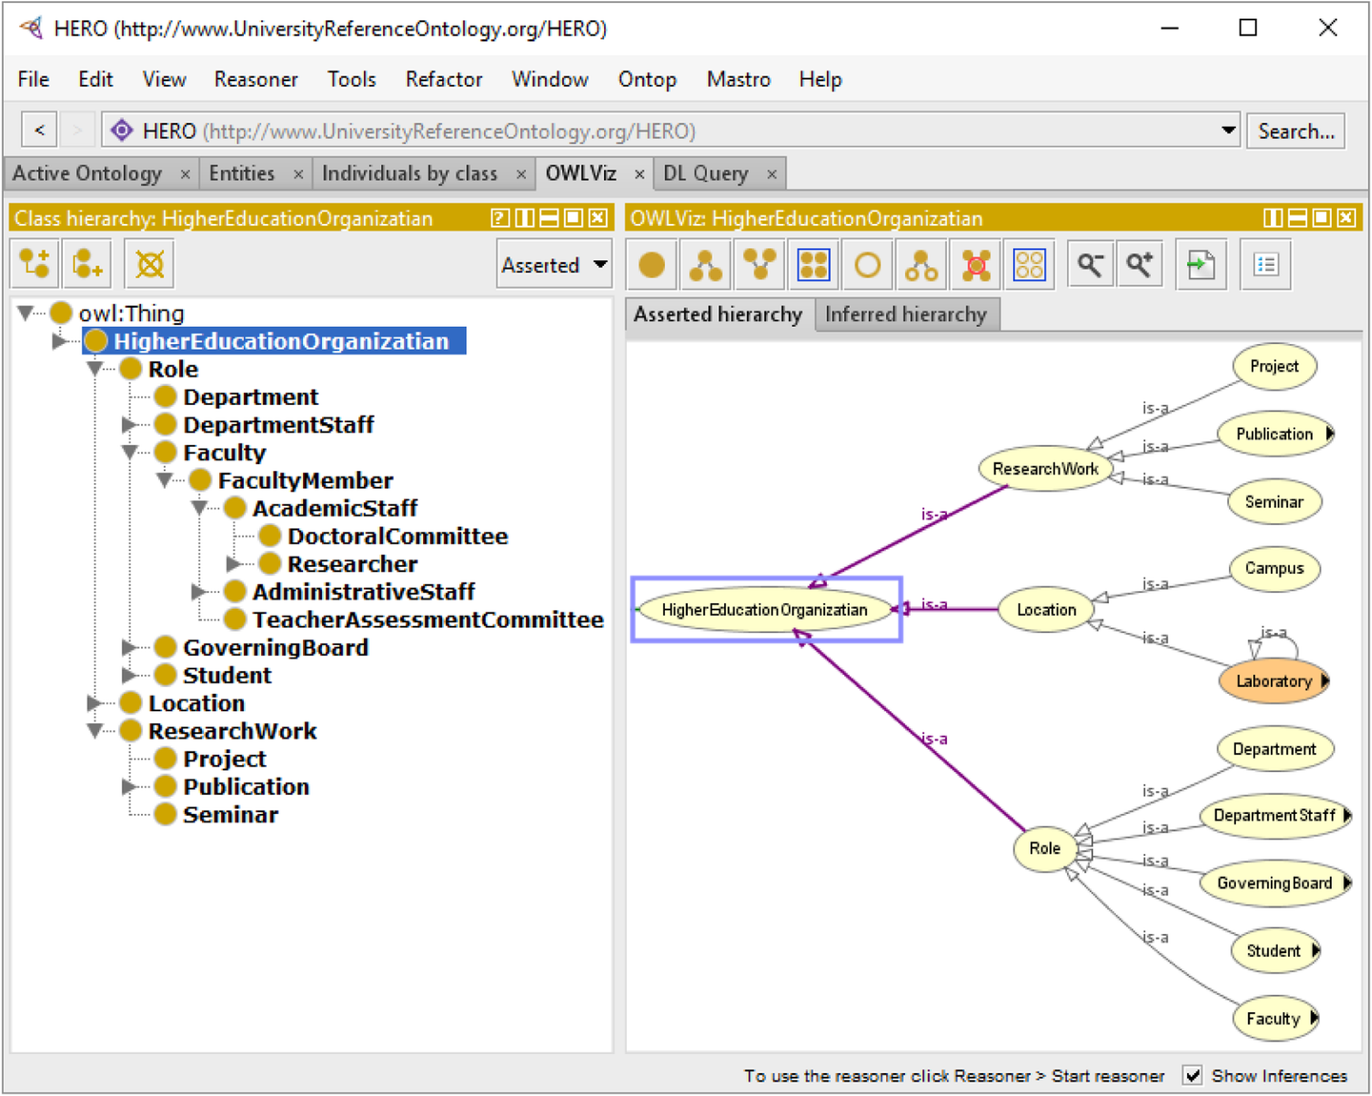The height and width of the screenshot is (1096, 1372).
Task: Collapse the owl:Thing tree node
Action: pyautogui.click(x=26, y=313)
